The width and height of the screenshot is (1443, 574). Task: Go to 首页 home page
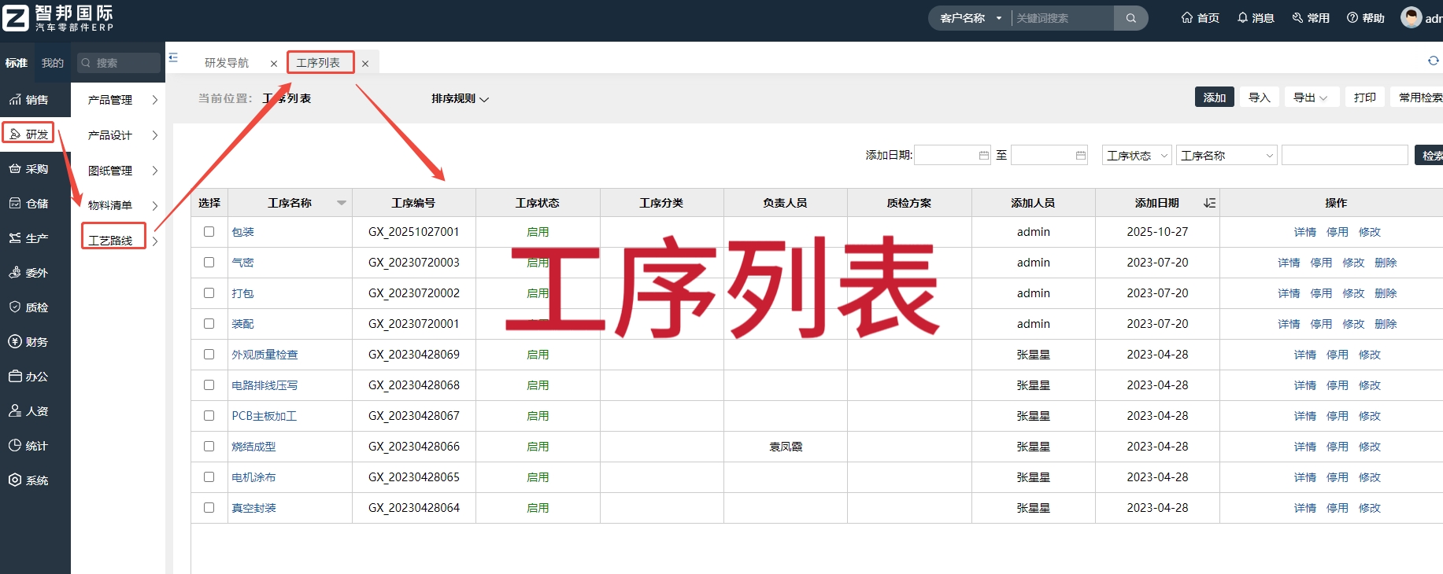tap(1200, 18)
